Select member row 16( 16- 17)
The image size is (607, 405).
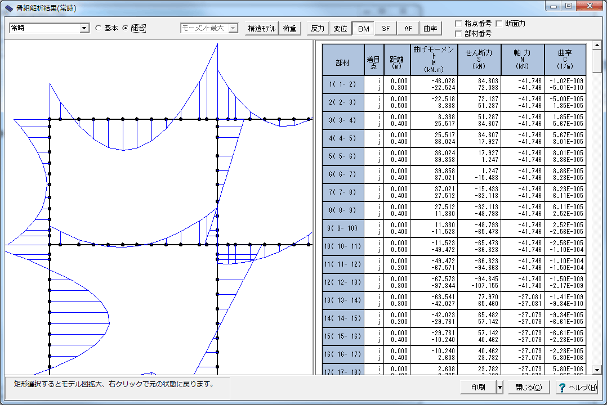(x=343, y=354)
